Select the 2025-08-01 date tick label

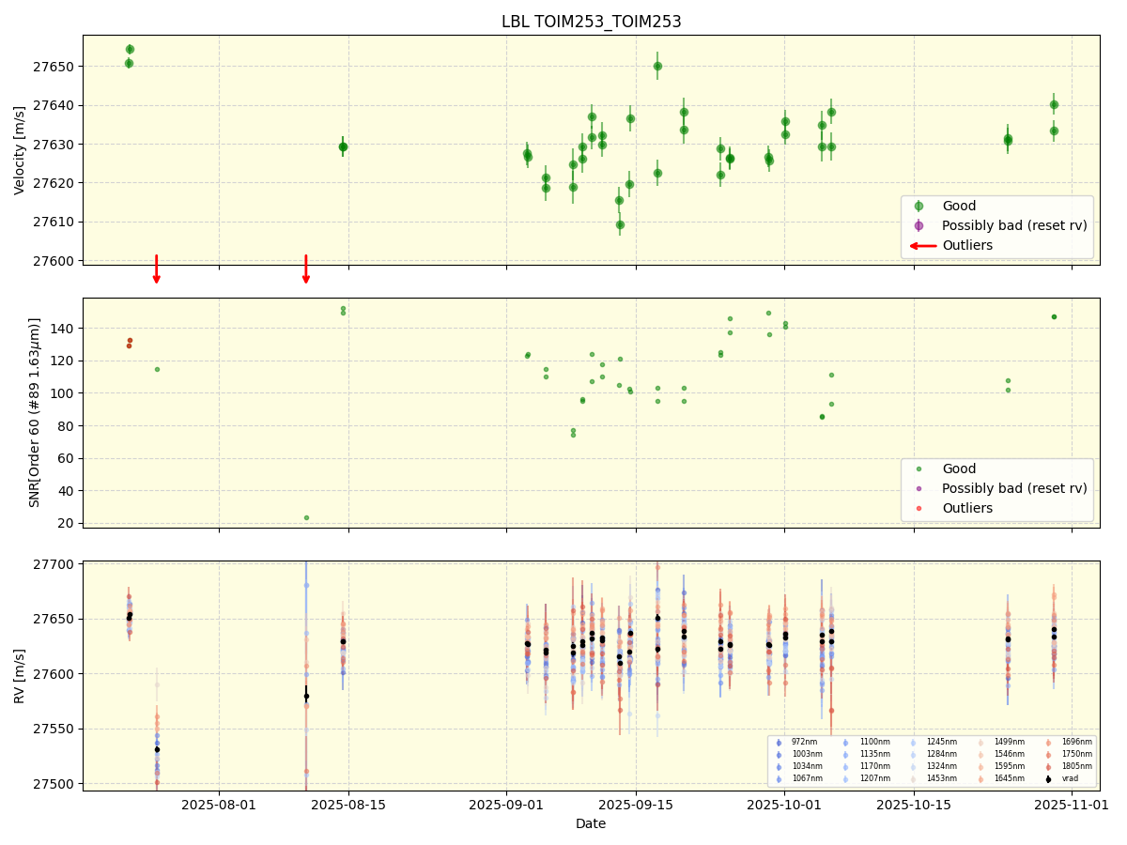click(219, 804)
